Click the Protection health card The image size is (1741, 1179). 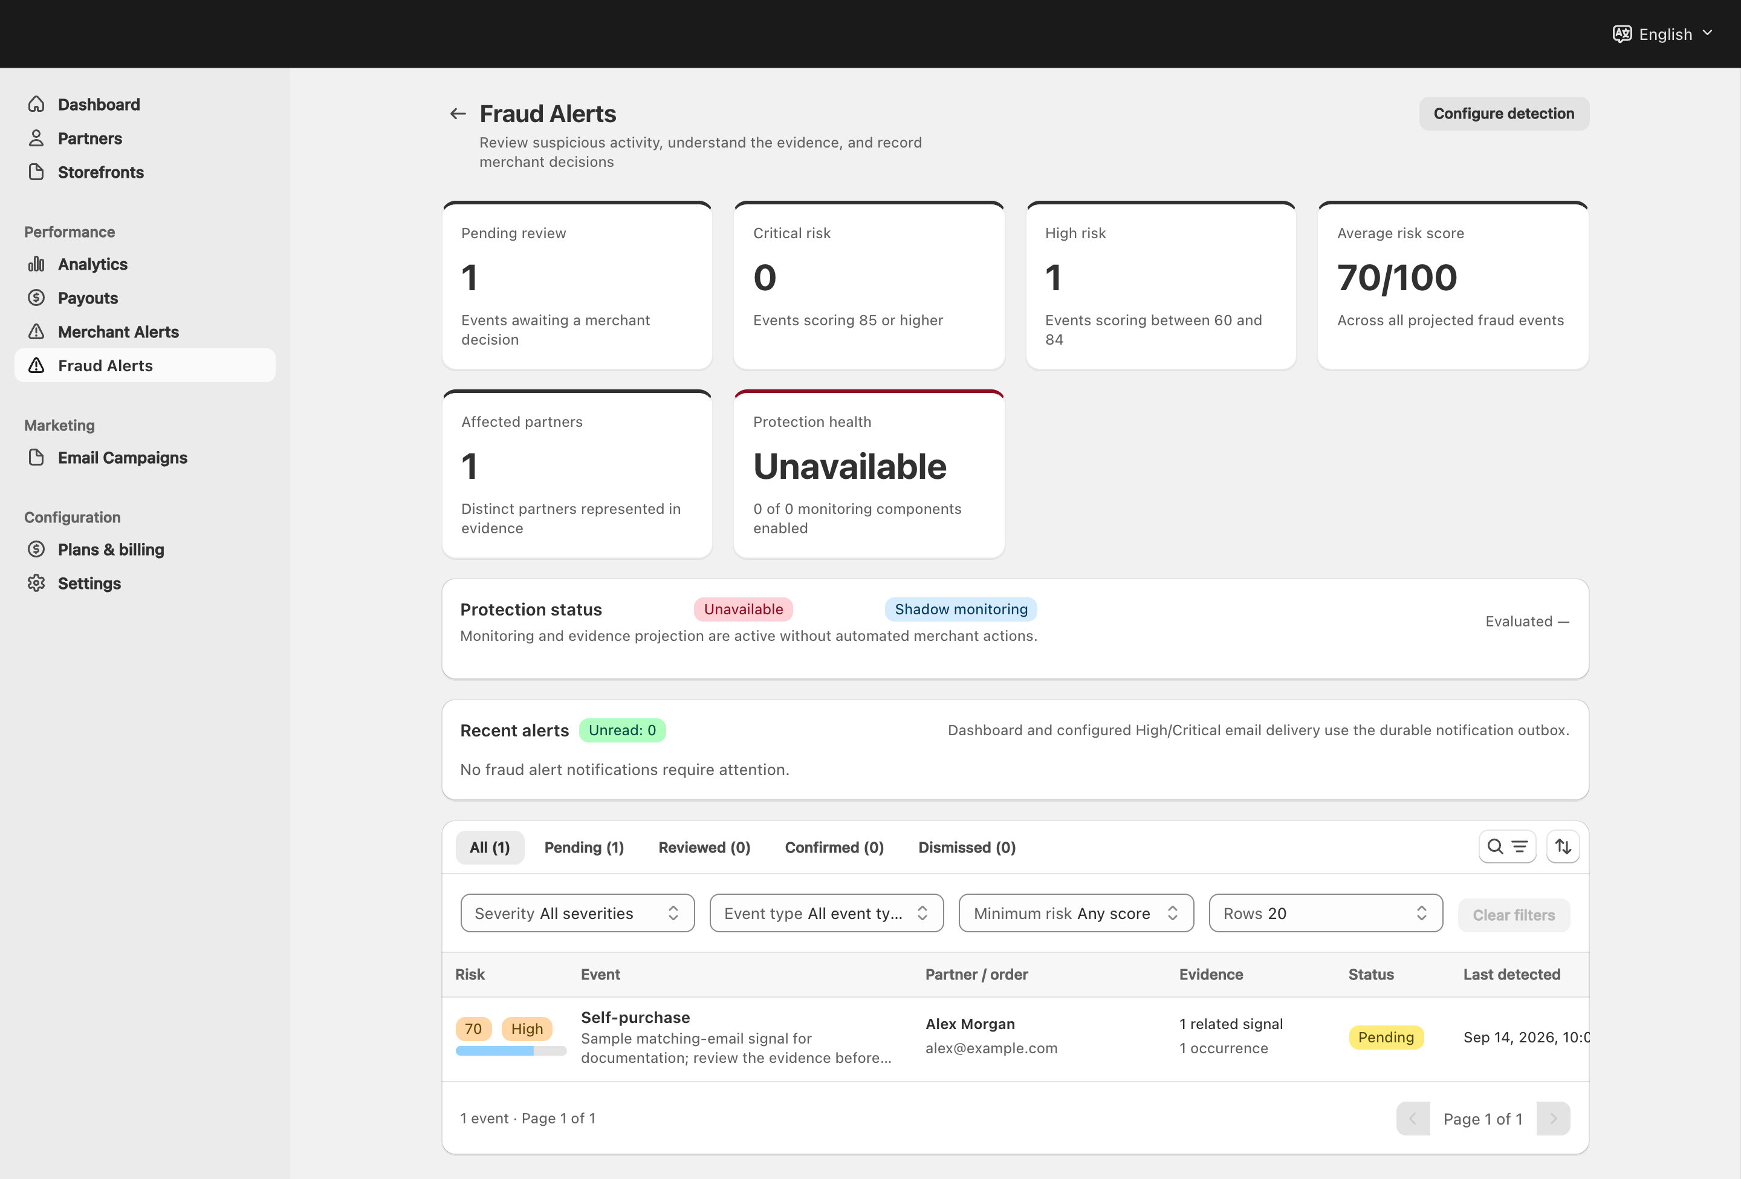coord(869,474)
